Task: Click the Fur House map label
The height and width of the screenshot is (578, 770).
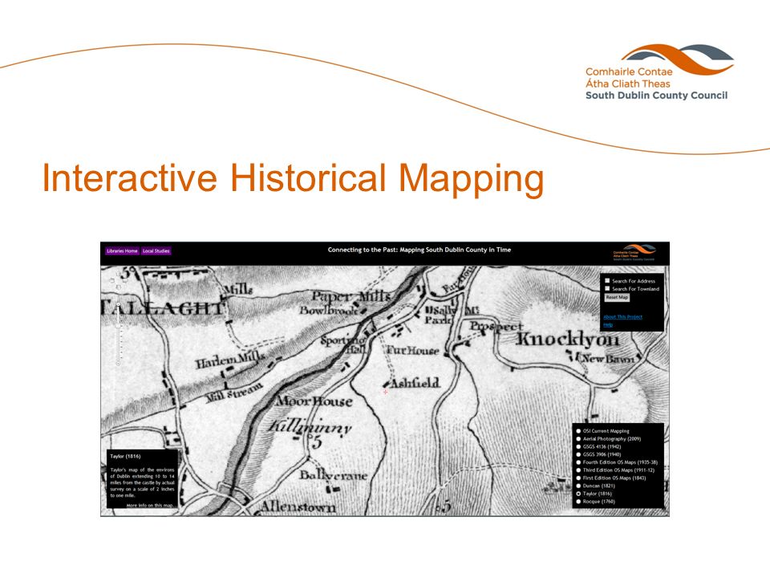Action: point(412,350)
